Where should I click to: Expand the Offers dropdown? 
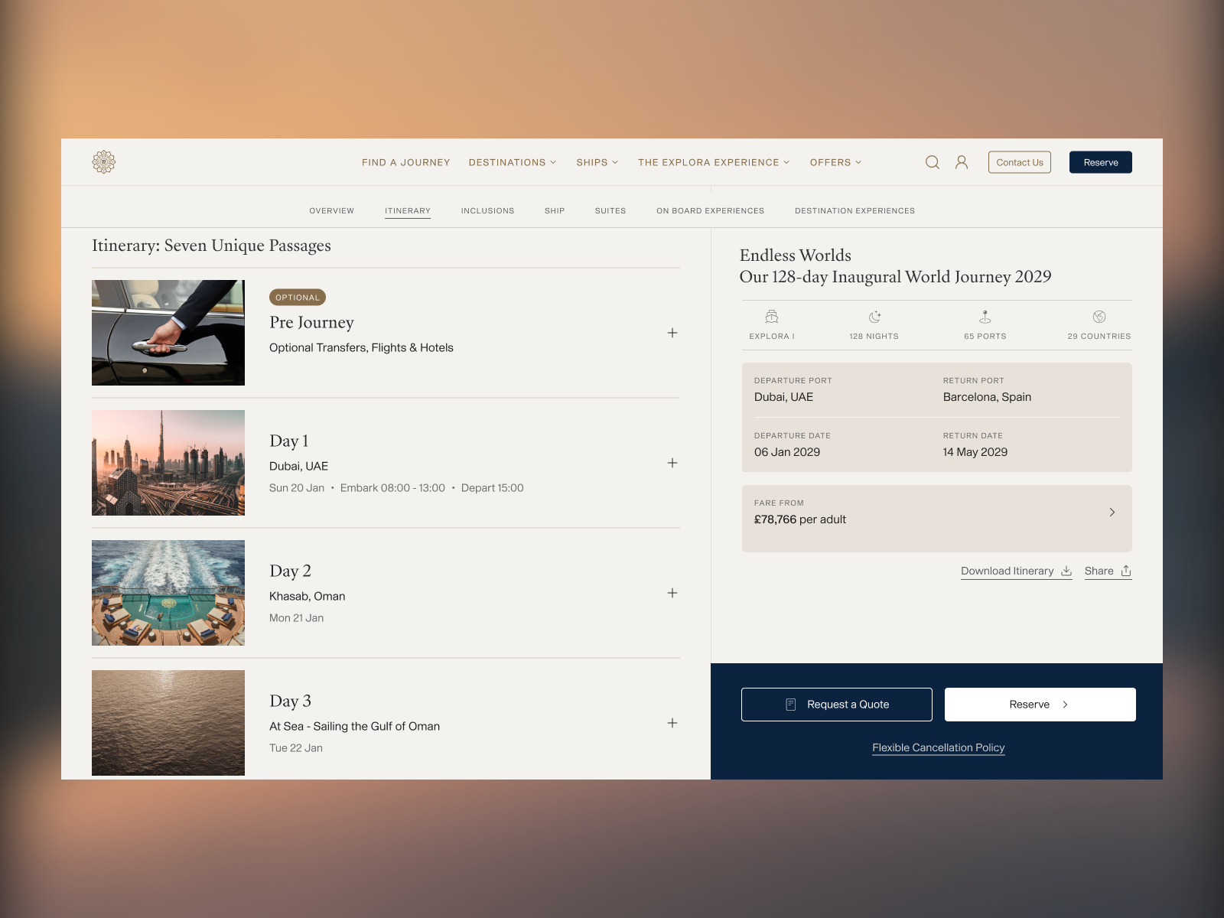click(x=835, y=162)
